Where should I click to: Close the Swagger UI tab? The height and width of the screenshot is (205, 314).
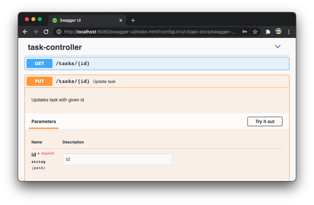pyautogui.click(x=121, y=20)
